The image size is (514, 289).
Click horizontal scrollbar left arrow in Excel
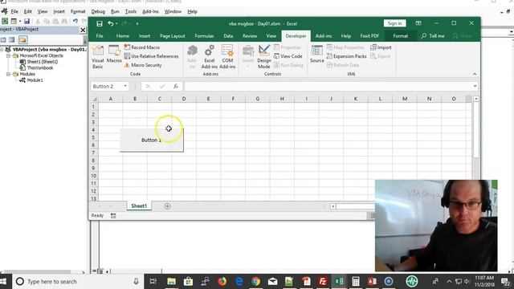point(332,206)
